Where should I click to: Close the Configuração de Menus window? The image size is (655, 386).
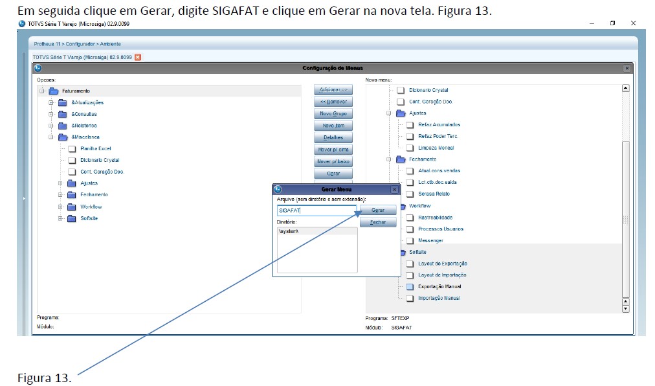point(627,68)
